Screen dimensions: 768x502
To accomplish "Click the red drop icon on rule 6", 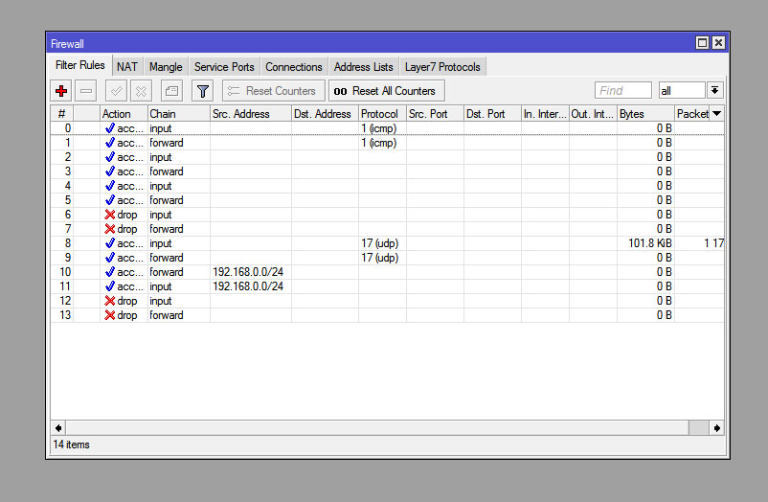I will (110, 215).
